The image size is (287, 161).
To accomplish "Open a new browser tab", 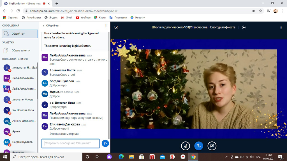I will 57,4.
